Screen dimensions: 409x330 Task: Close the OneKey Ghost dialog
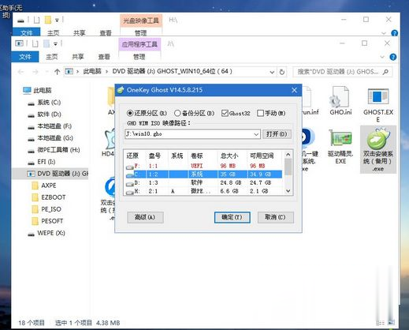294,90
